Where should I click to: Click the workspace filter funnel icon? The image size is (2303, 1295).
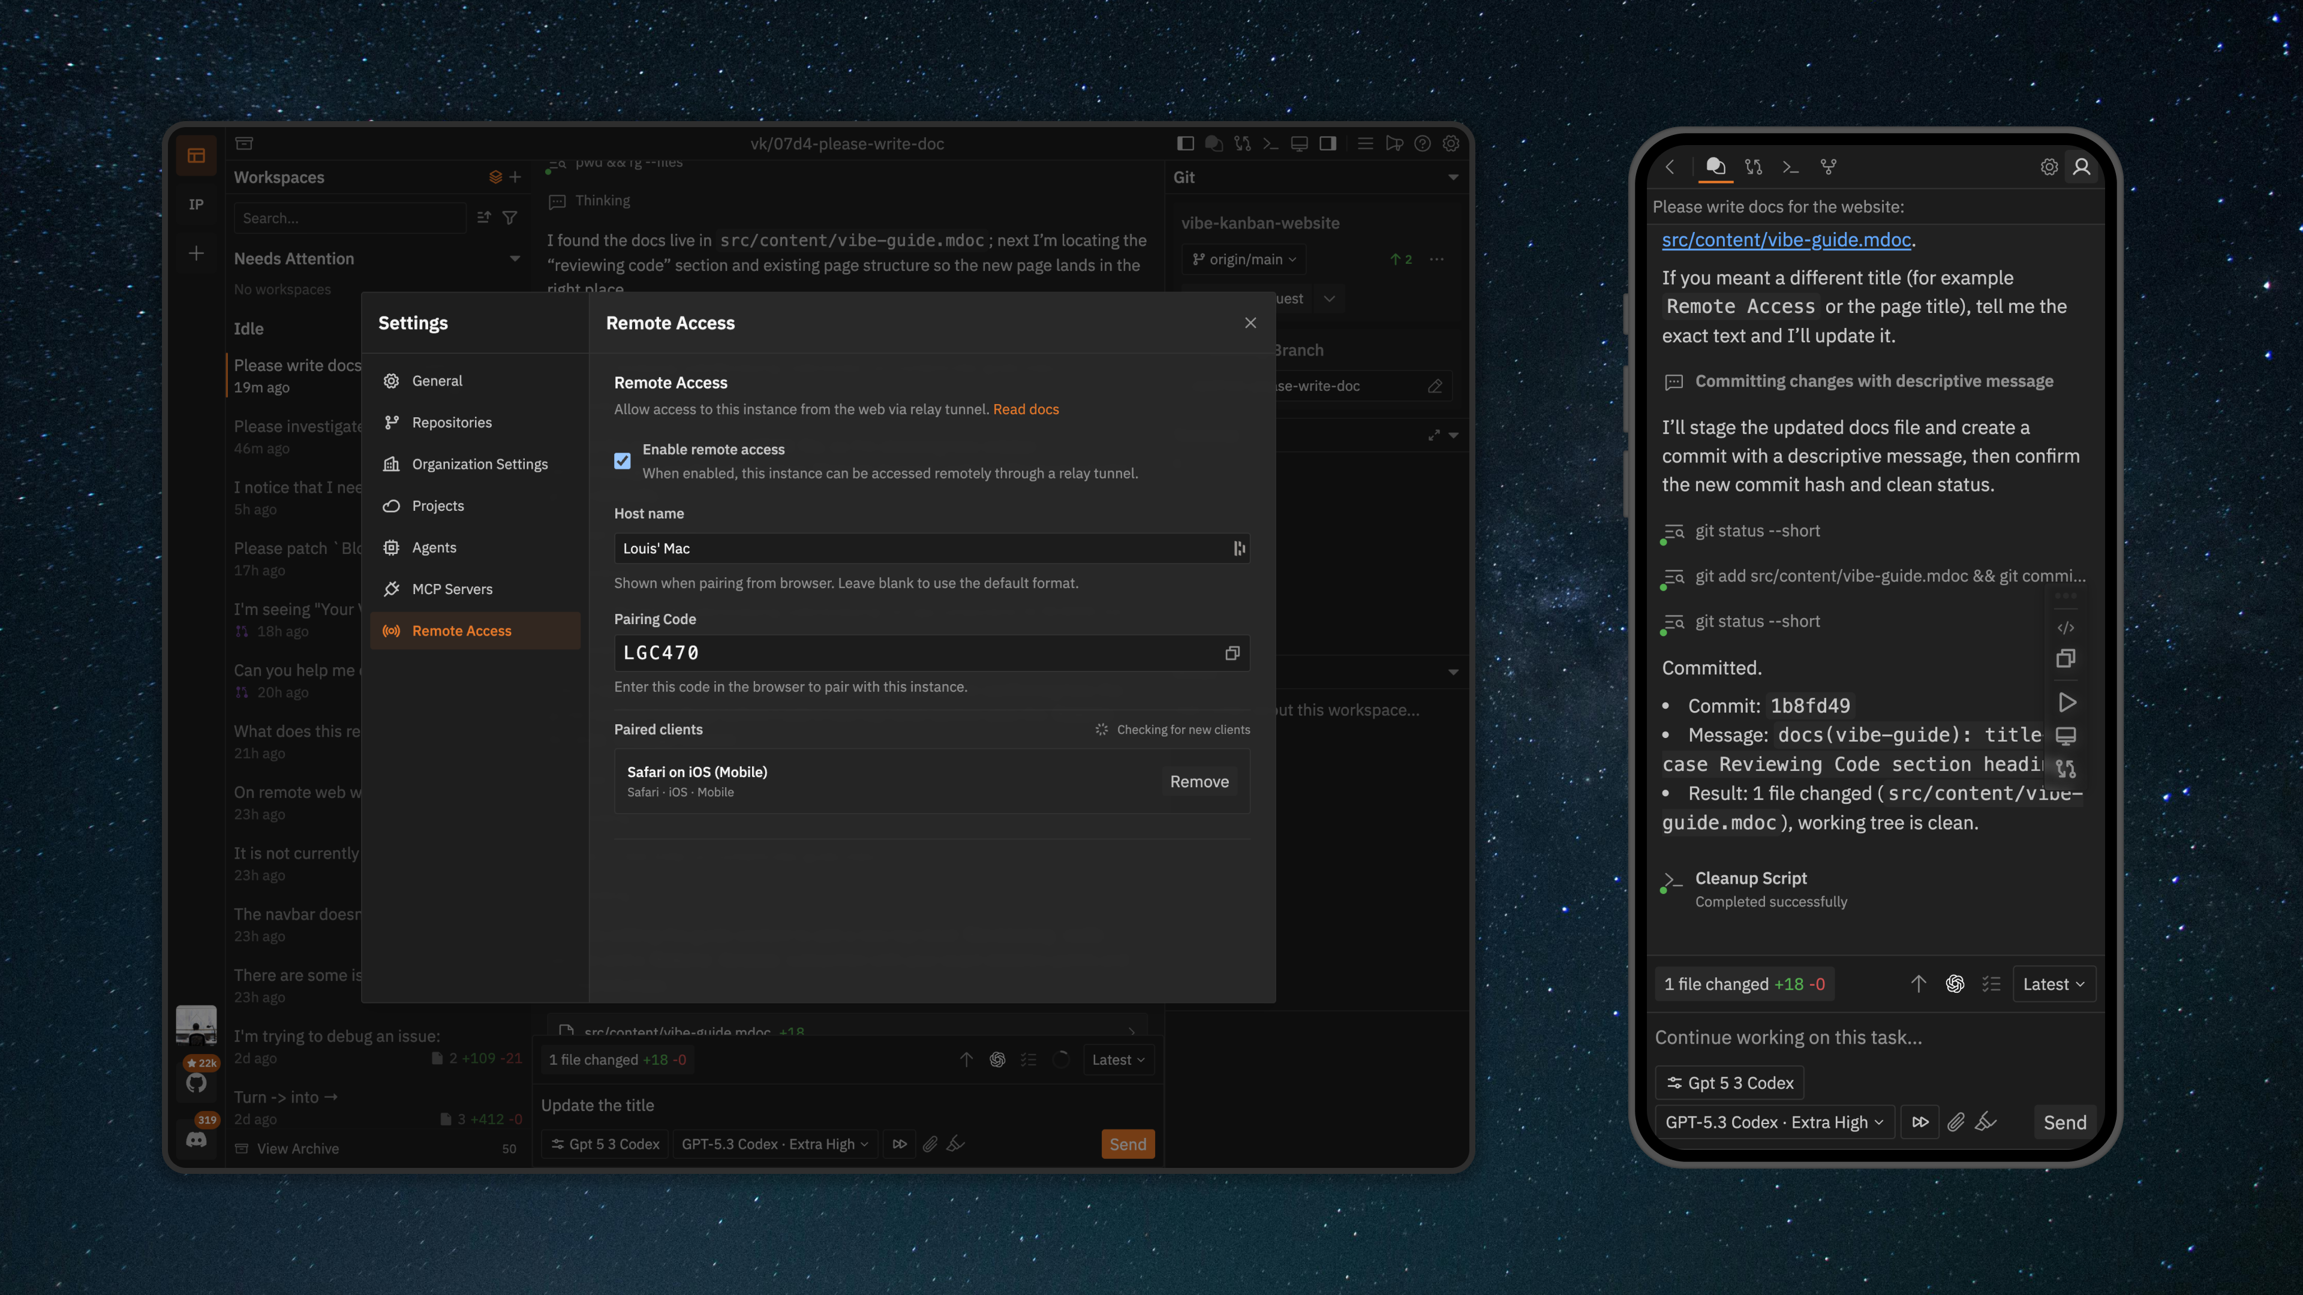(510, 217)
